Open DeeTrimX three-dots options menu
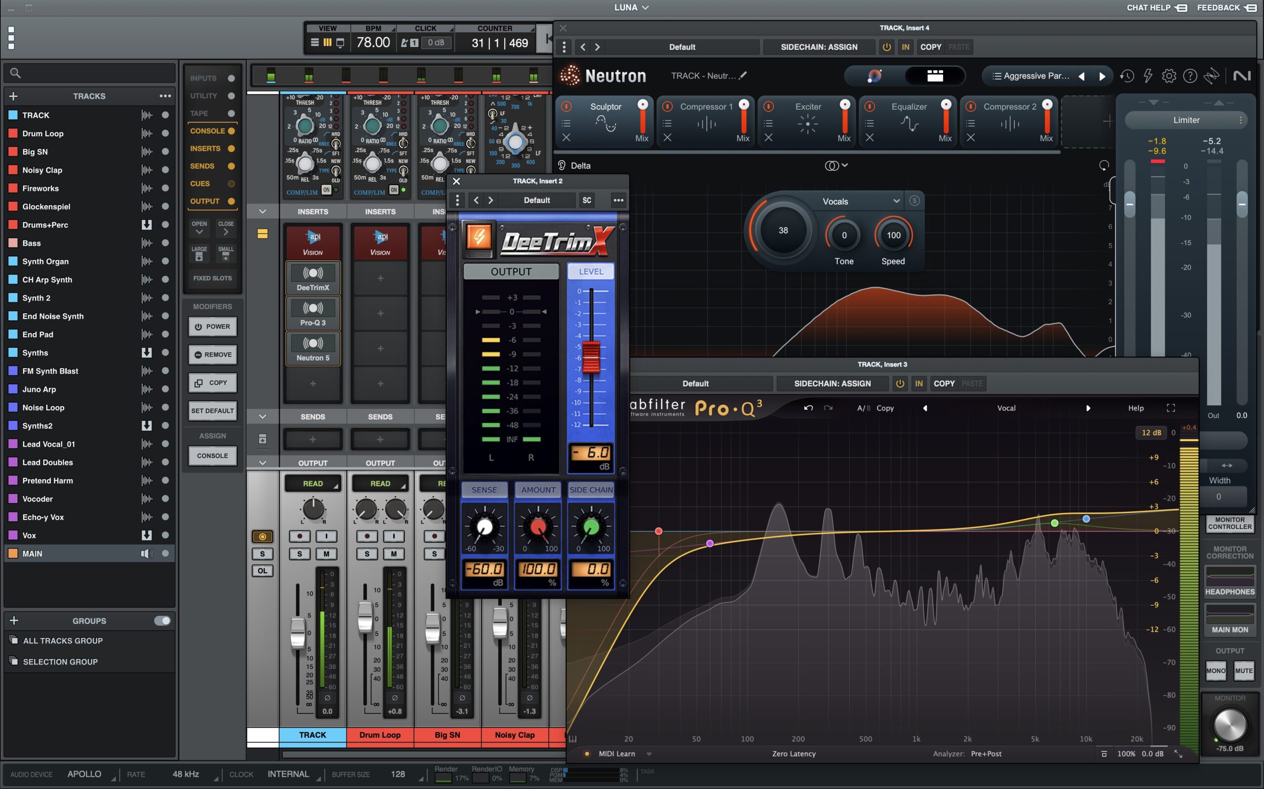Image resolution: width=1264 pixels, height=789 pixels. pos(618,201)
